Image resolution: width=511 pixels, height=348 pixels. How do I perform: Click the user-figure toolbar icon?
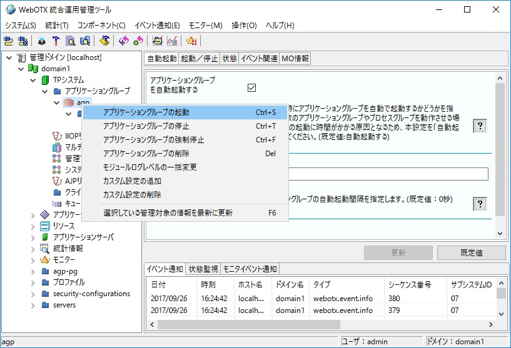pos(42,41)
